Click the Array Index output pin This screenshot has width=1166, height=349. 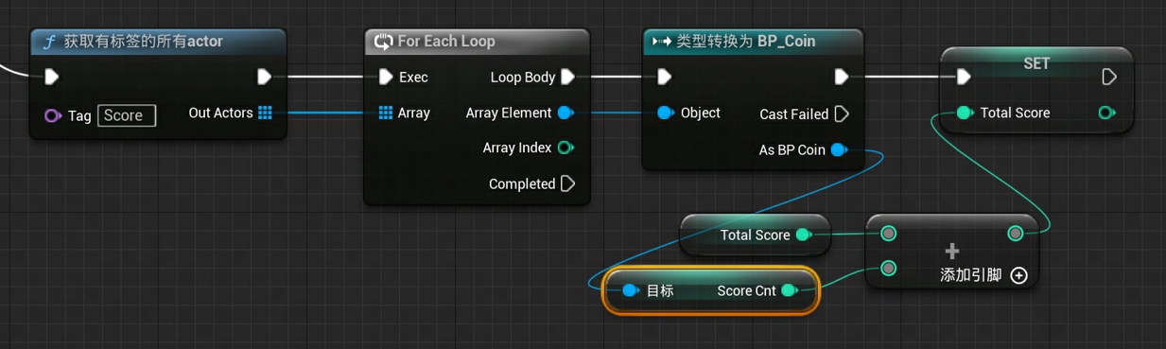[566, 148]
